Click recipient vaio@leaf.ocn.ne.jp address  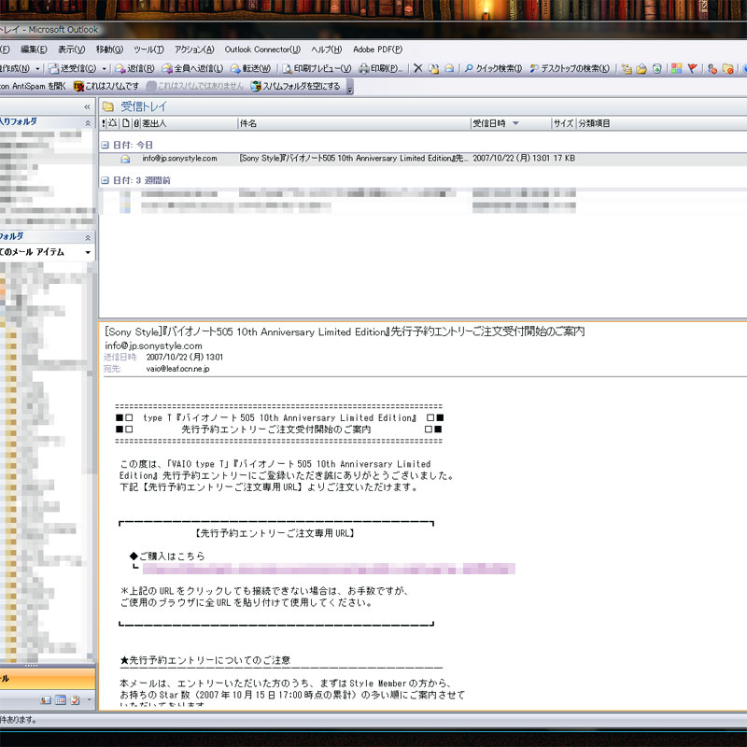(177, 368)
